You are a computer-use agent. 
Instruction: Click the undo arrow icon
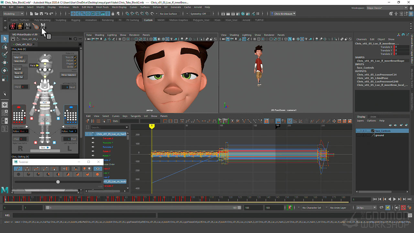pyautogui.click(x=47, y=14)
